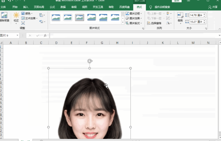Apply the third highlighted gray-framed picture style
This screenshot has height=141, width=221.
[x=79, y=17]
